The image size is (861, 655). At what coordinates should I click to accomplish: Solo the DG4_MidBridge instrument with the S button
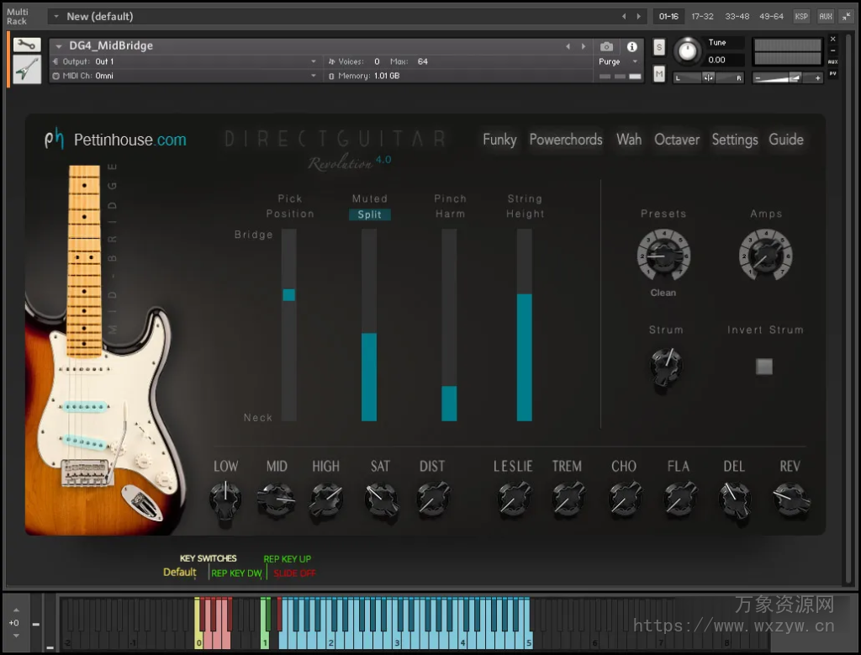(x=658, y=47)
